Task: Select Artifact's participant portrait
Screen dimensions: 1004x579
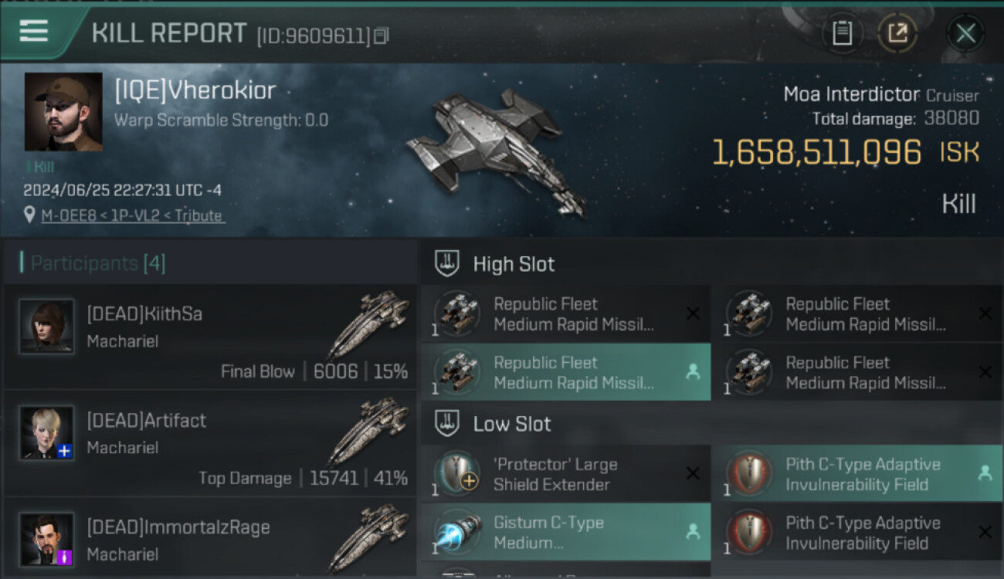Action: (x=47, y=433)
